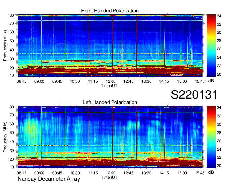This screenshot has width=225, height=183.
Task: Click the Left Handed plot's "Time (UT)" label
Action: (110, 177)
